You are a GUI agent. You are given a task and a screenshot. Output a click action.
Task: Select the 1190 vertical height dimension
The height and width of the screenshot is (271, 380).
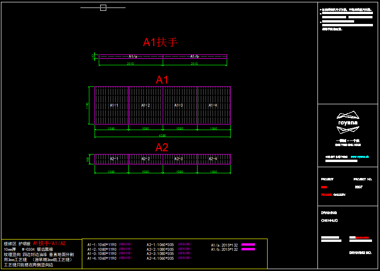87,106
